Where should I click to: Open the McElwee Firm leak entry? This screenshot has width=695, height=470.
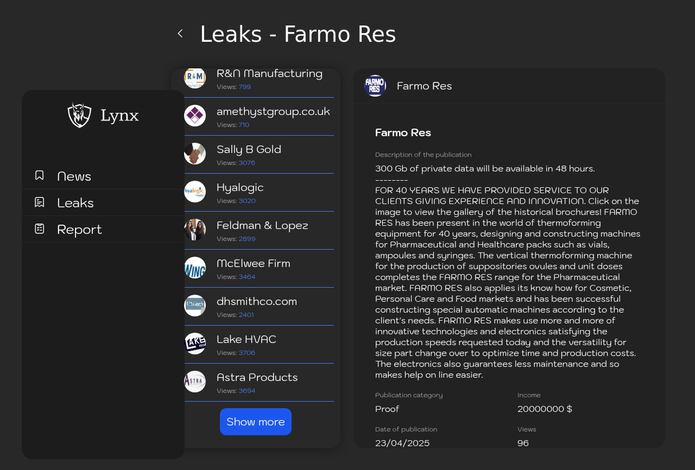(x=259, y=269)
